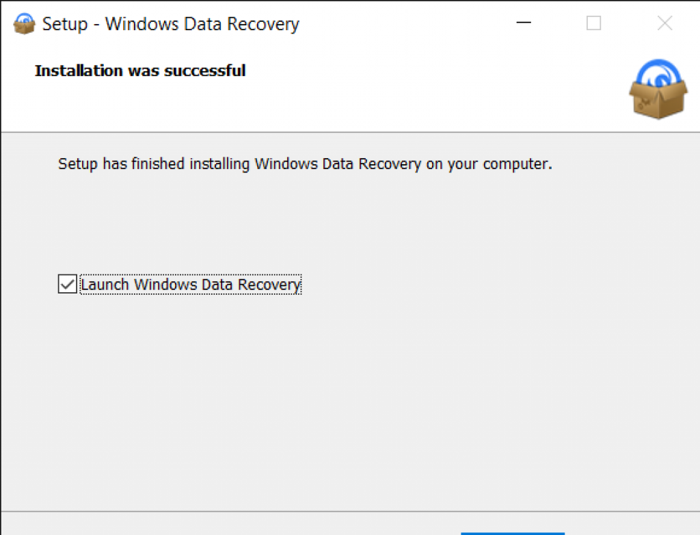
Task: Click the checkmark inside the Launch checkbox
Action: click(68, 284)
